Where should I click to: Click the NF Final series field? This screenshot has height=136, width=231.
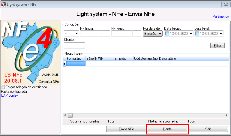tap(137, 34)
